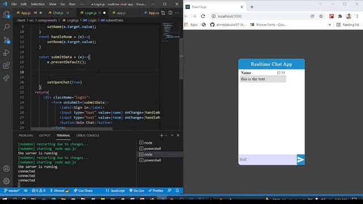The image size is (363, 204).
Task: Open the Manage gear icon in VS Code
Action: (x=6, y=181)
